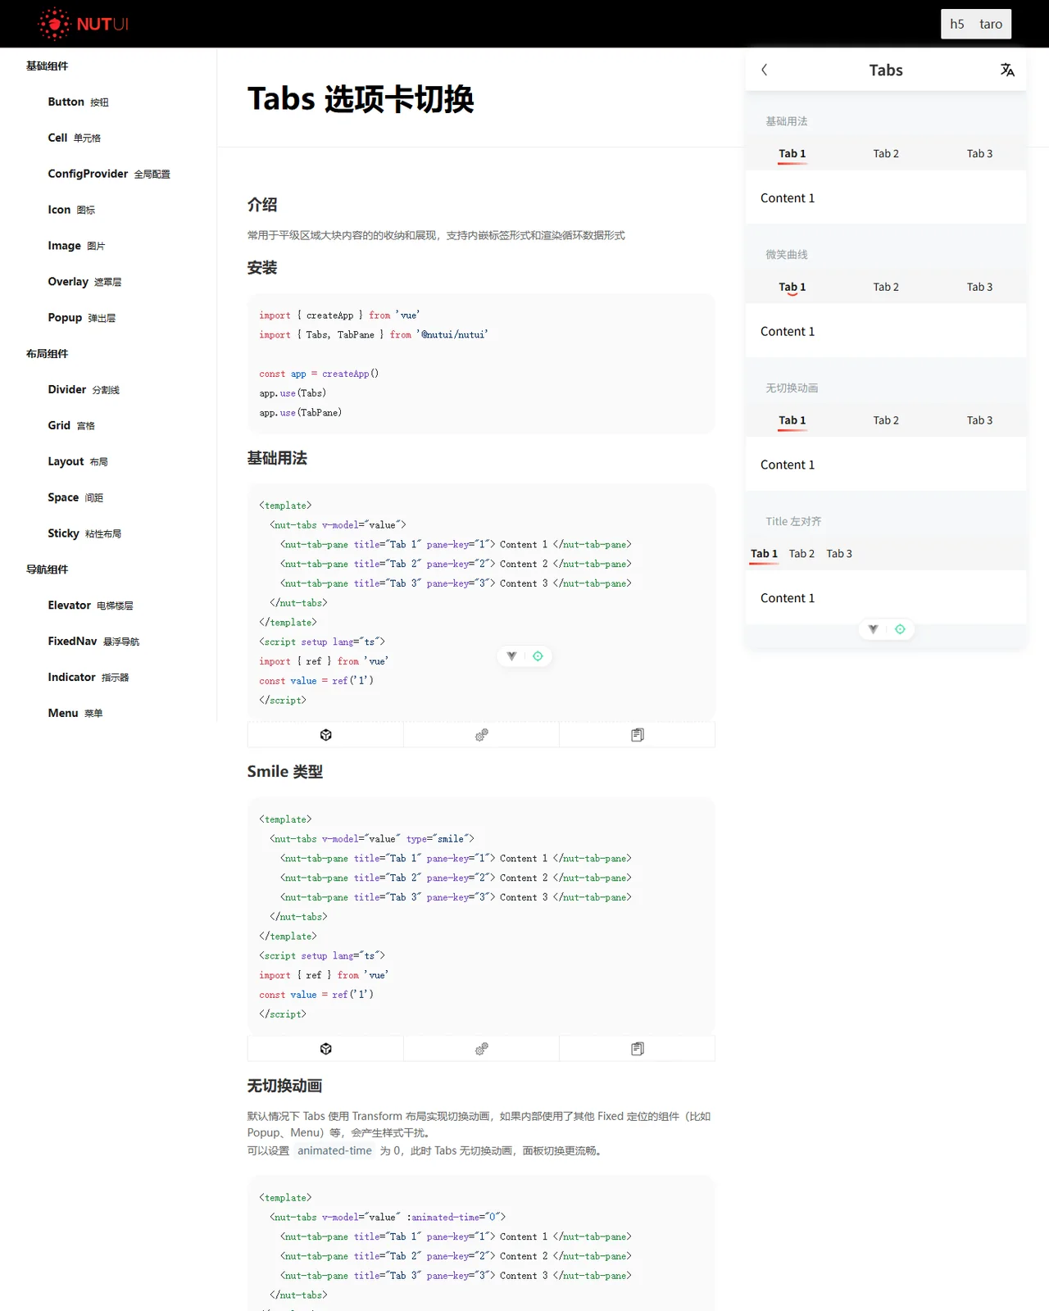The height and width of the screenshot is (1311, 1049).
Task: Click the Vue icon at the demo panel bottom
Action: tap(873, 629)
